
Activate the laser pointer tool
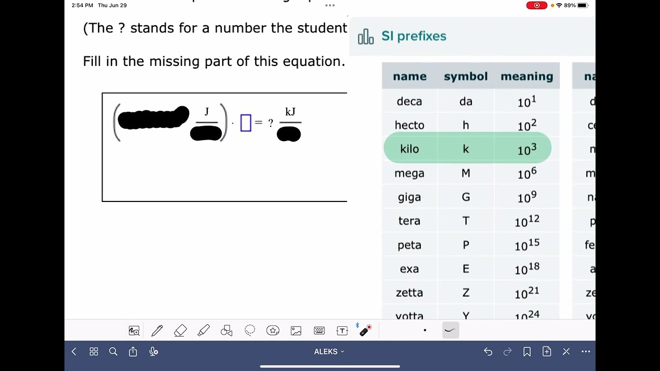pos(366,330)
